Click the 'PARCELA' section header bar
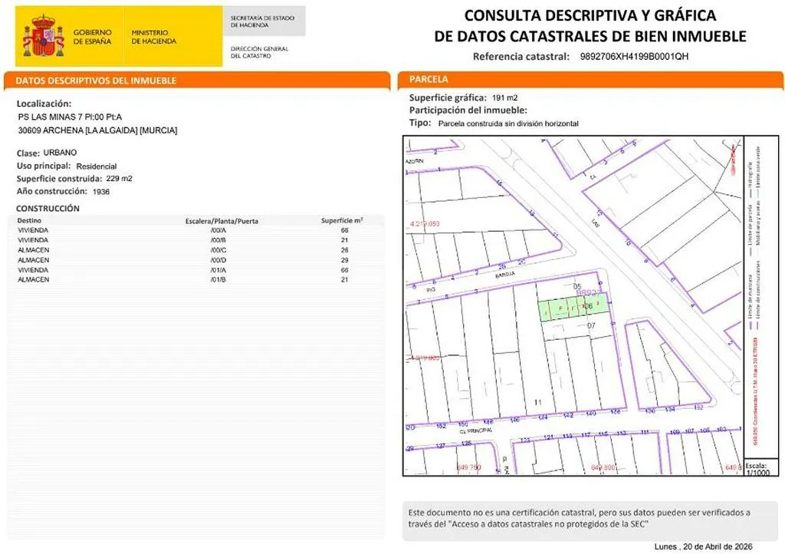This screenshot has height=554, width=785. [590, 80]
